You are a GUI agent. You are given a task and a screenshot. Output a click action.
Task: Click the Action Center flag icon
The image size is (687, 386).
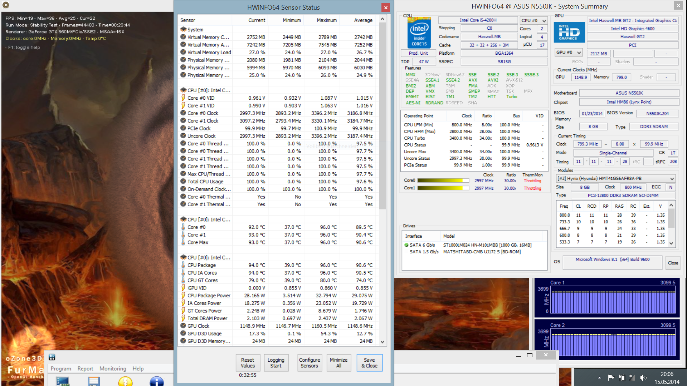[x=611, y=378]
